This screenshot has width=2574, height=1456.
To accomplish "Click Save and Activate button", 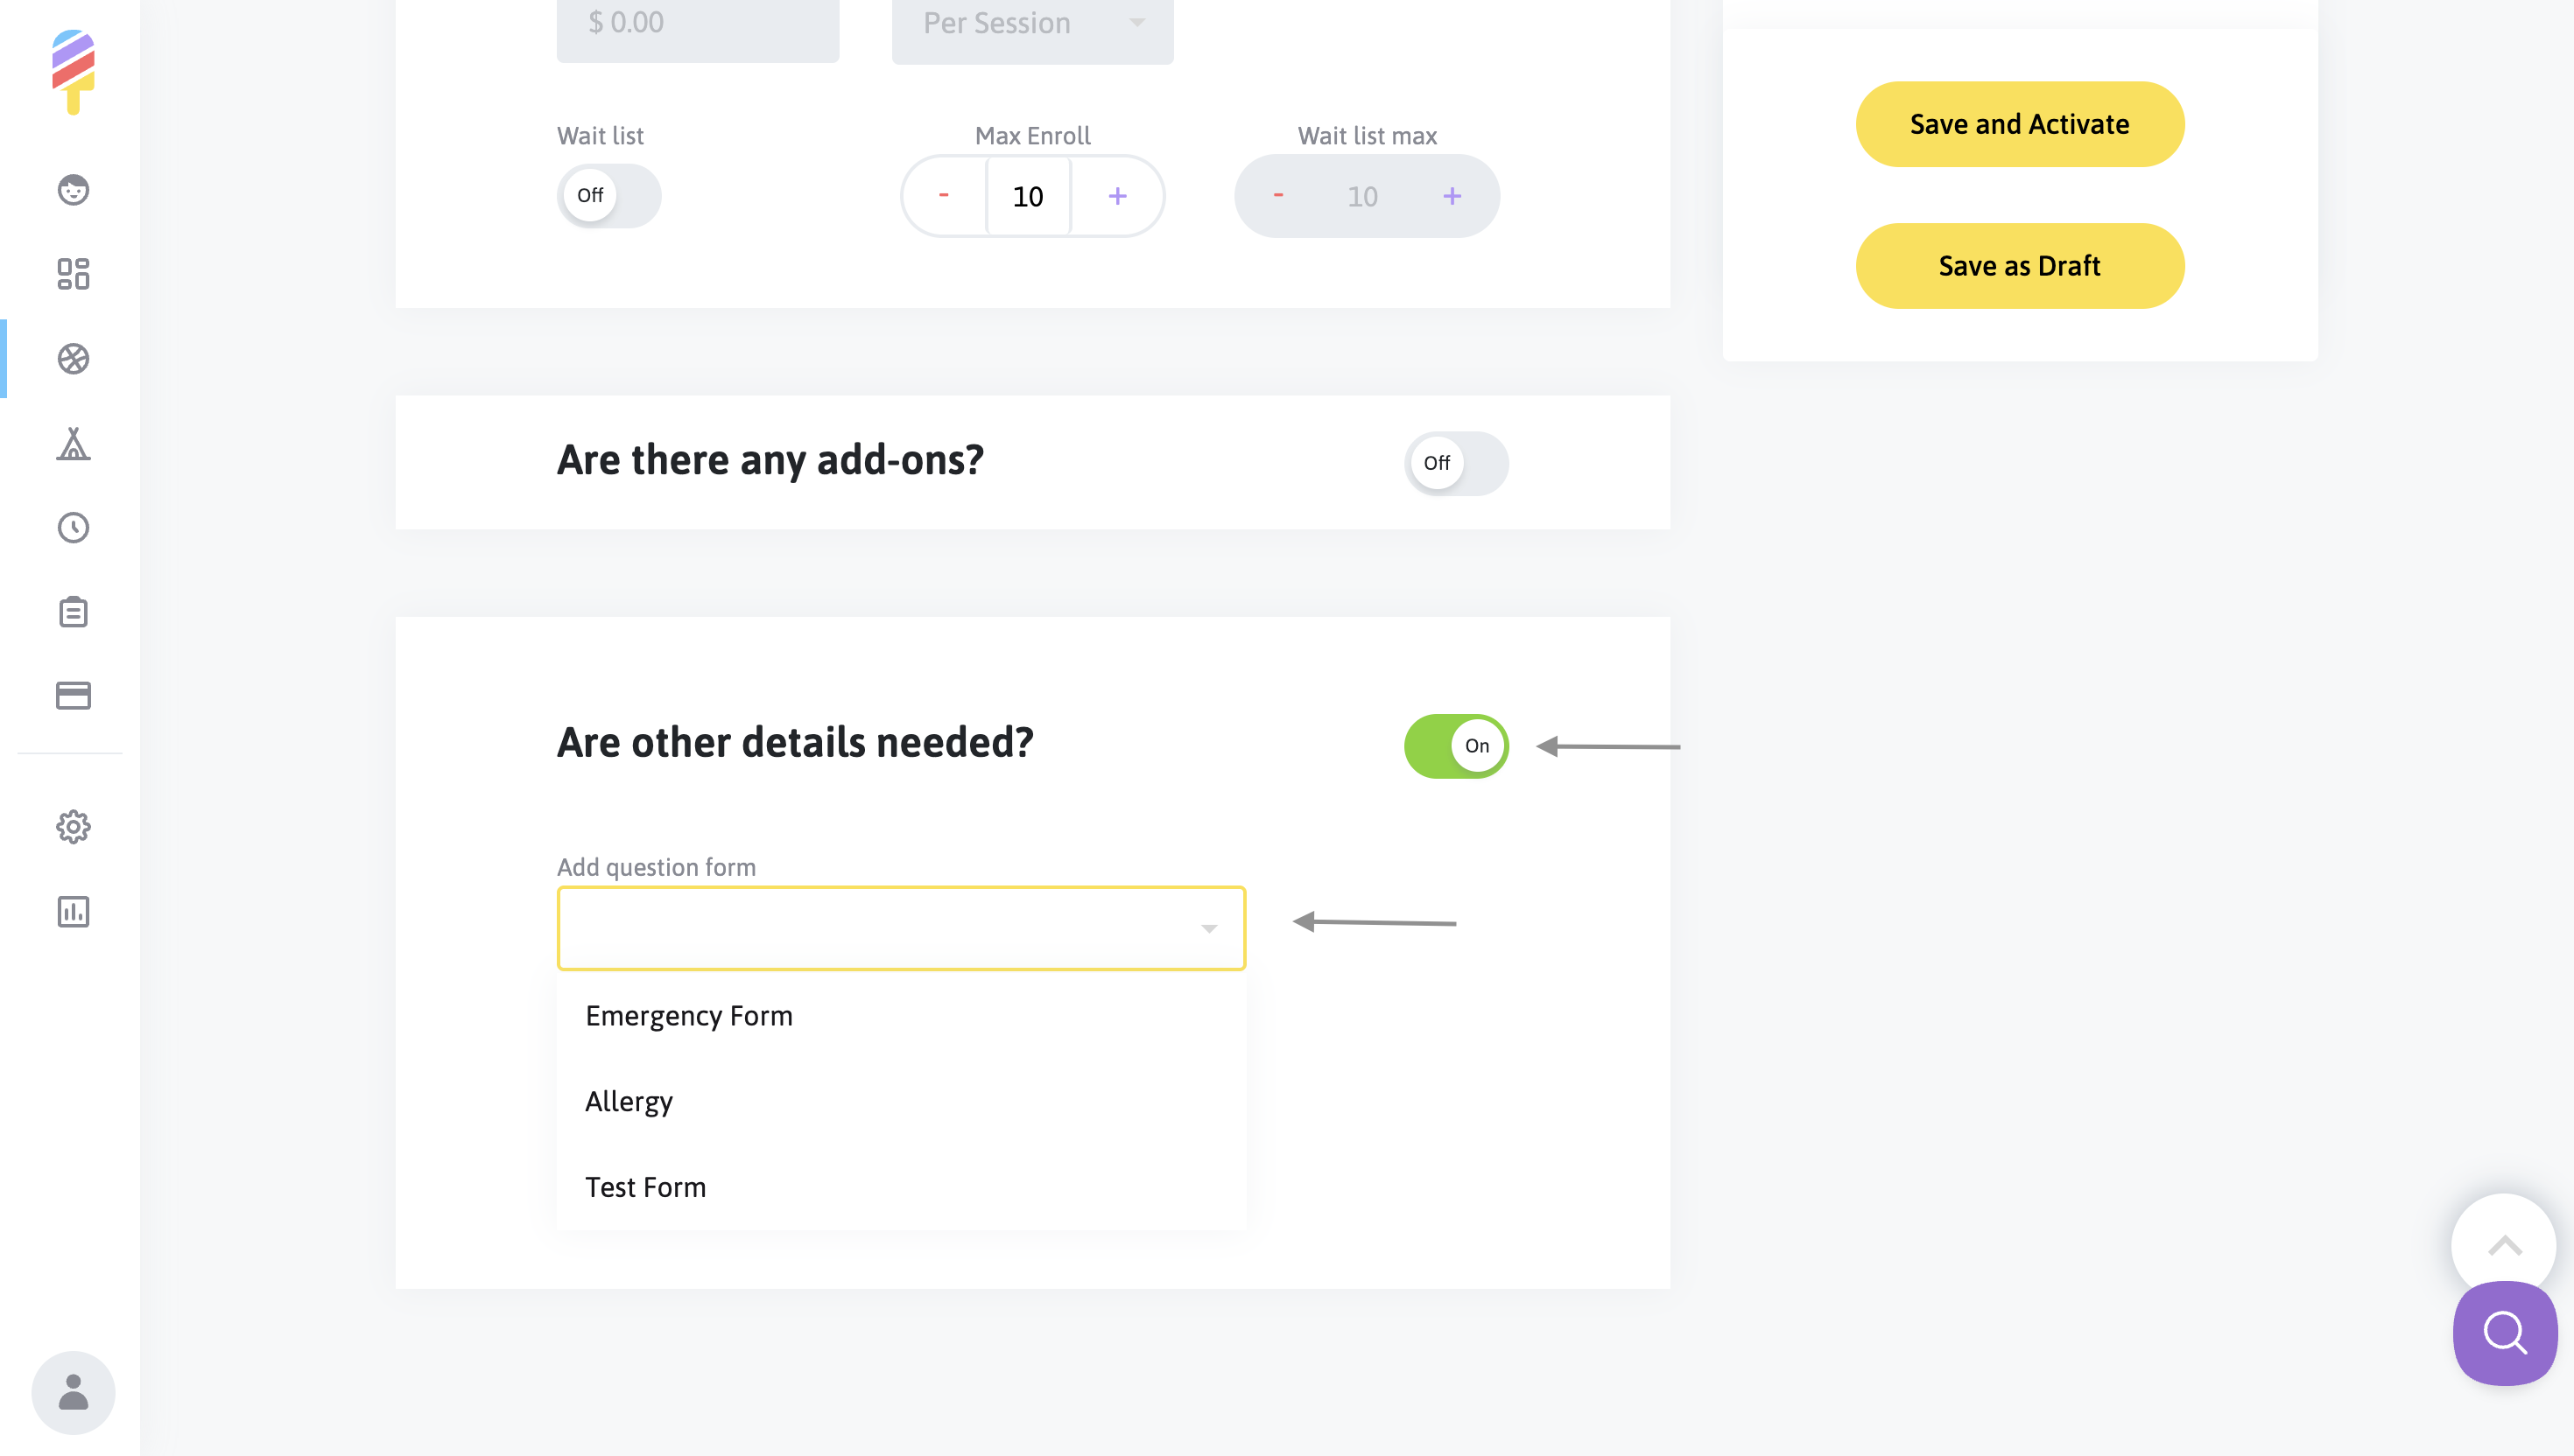I will coord(2019,125).
